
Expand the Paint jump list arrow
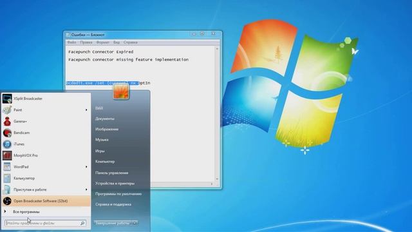click(86, 110)
